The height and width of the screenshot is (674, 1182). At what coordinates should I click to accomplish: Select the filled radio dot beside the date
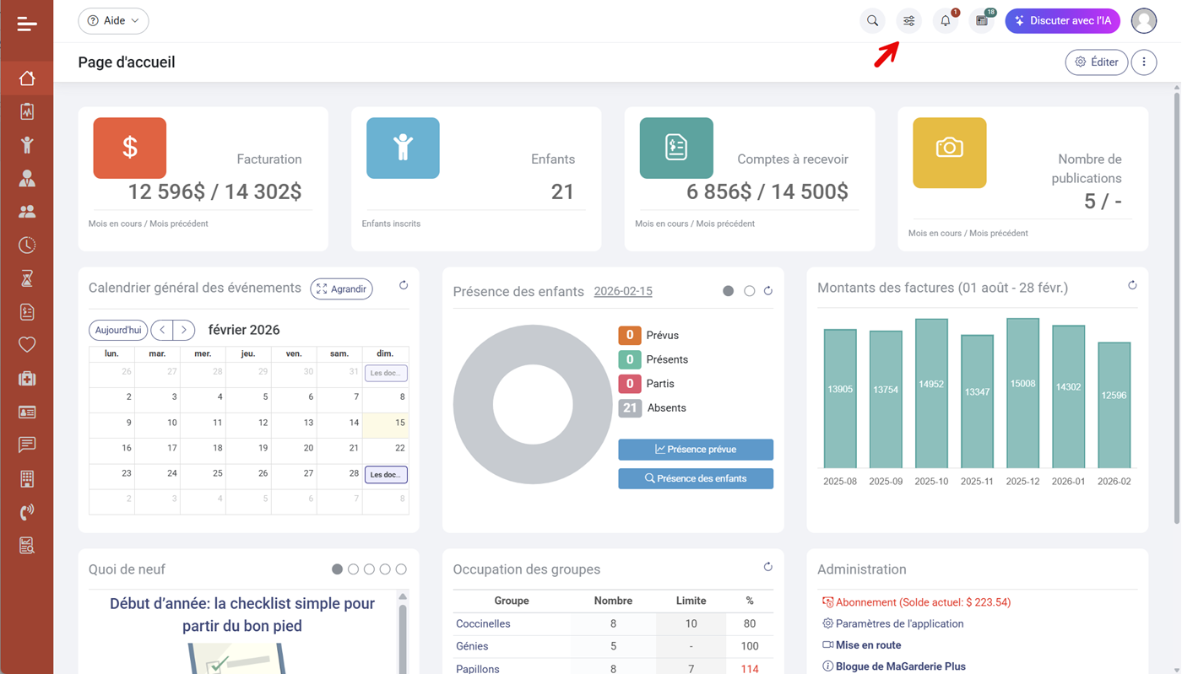(x=728, y=290)
